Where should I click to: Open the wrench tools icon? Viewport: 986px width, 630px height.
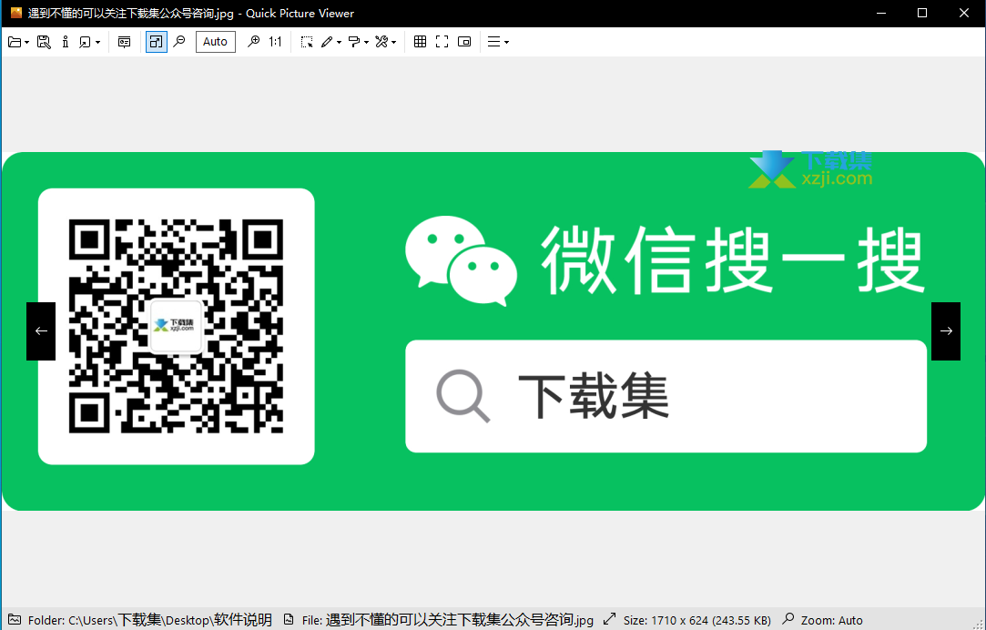(381, 42)
